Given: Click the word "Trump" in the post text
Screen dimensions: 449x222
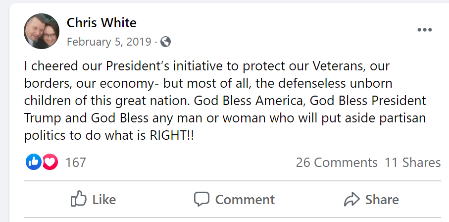Looking at the screenshot, I should coord(41,118).
